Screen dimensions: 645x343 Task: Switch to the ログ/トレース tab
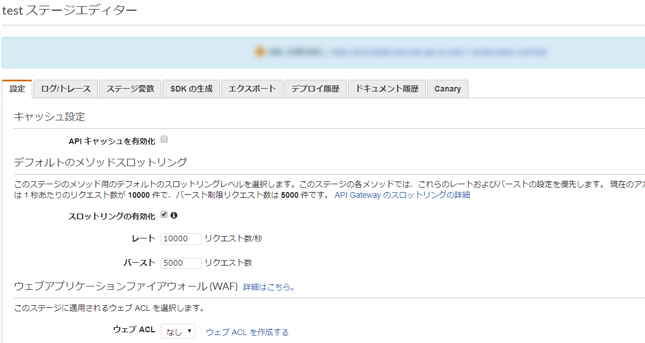(66, 89)
